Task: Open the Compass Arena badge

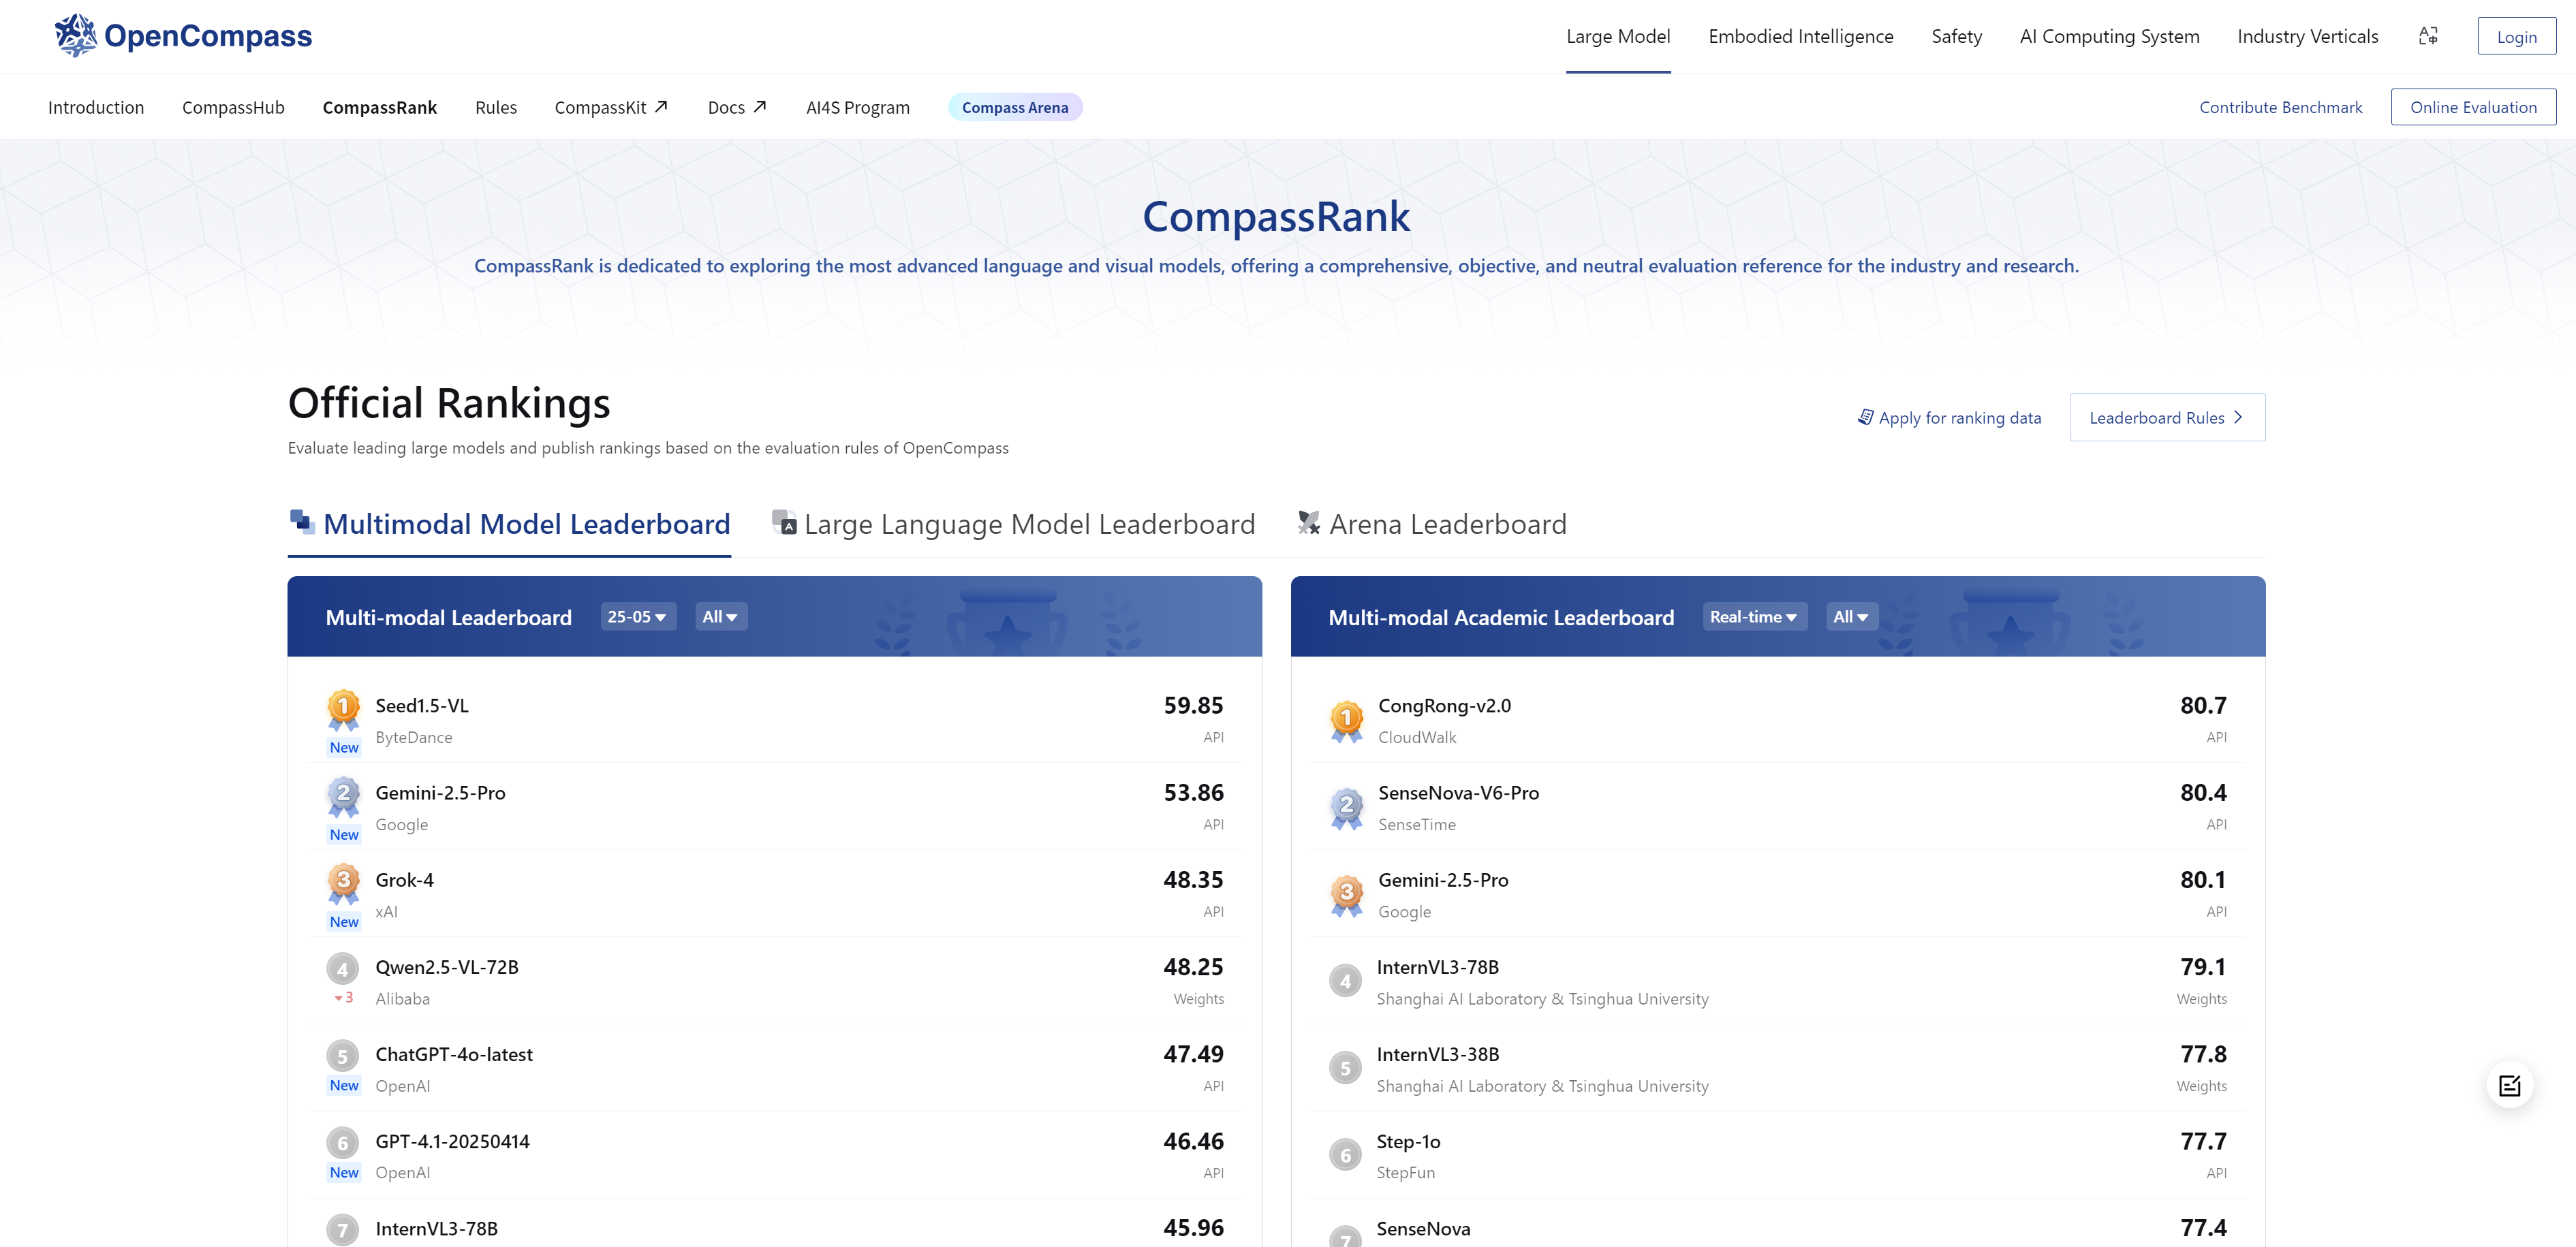Action: [1015, 107]
